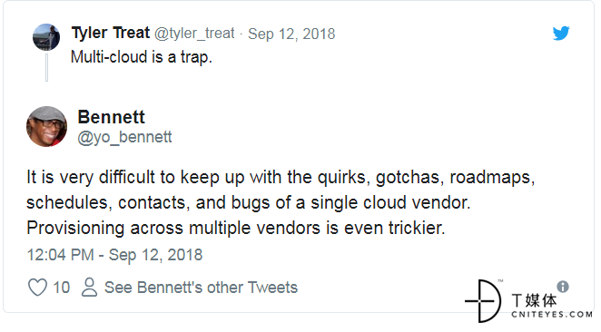Click the like count number 10
This screenshot has height=332, width=601.
pyautogui.click(x=62, y=288)
